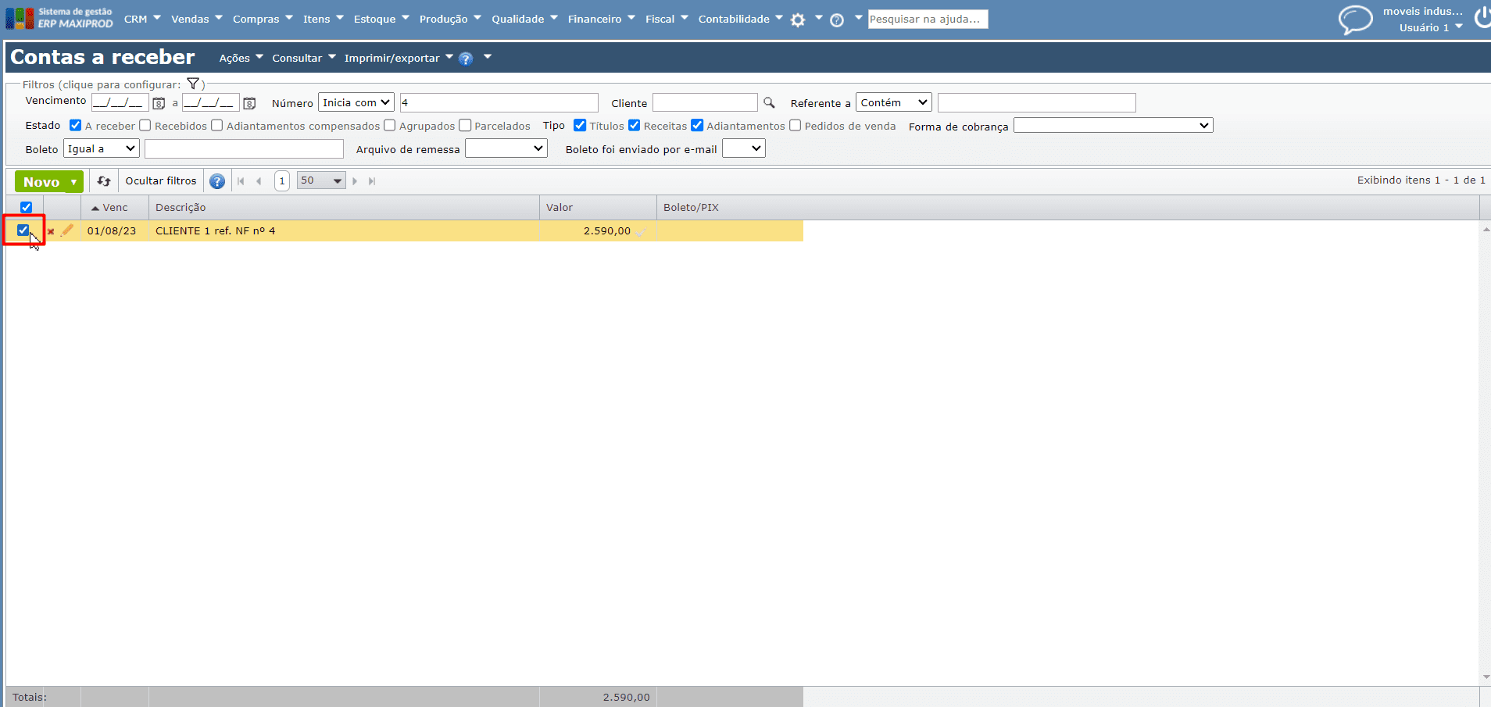Click the Cliente search magnifier icon
The image size is (1491, 707).
769,102
